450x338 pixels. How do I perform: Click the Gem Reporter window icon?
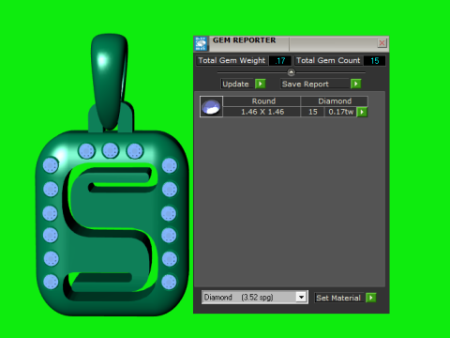(x=201, y=44)
